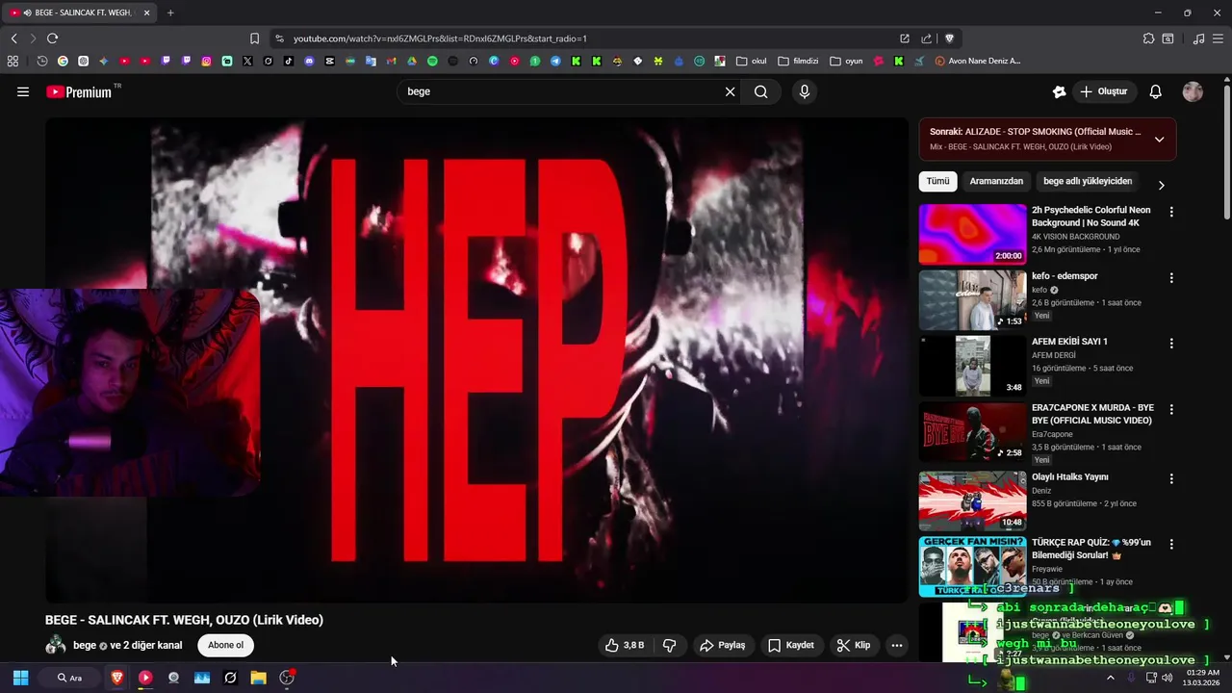Open File Explorer from taskbar
1232x693 pixels.
258,678
